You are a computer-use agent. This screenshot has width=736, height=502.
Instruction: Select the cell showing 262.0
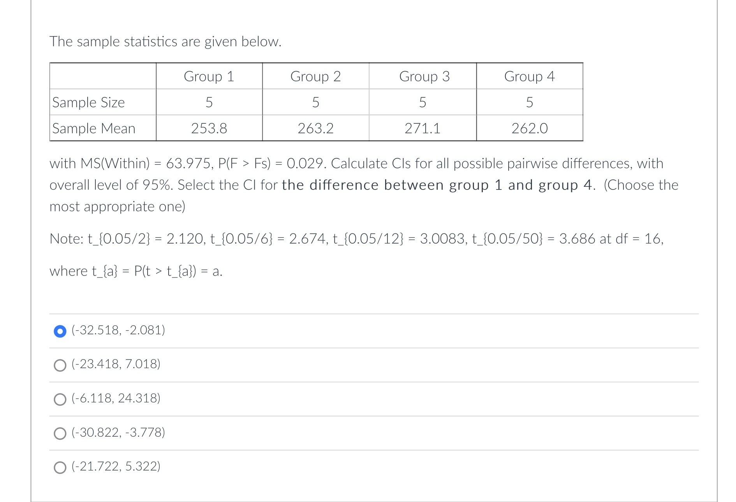(530, 128)
